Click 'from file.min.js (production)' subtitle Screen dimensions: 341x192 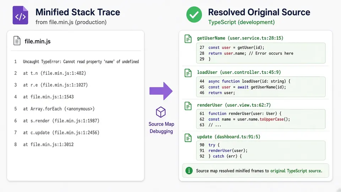pos(71,22)
